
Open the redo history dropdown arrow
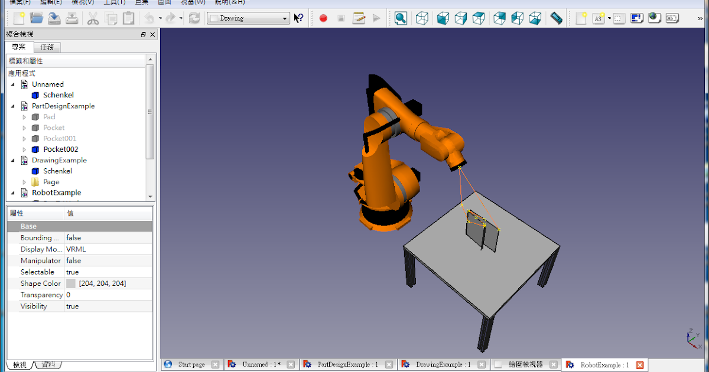tap(181, 18)
